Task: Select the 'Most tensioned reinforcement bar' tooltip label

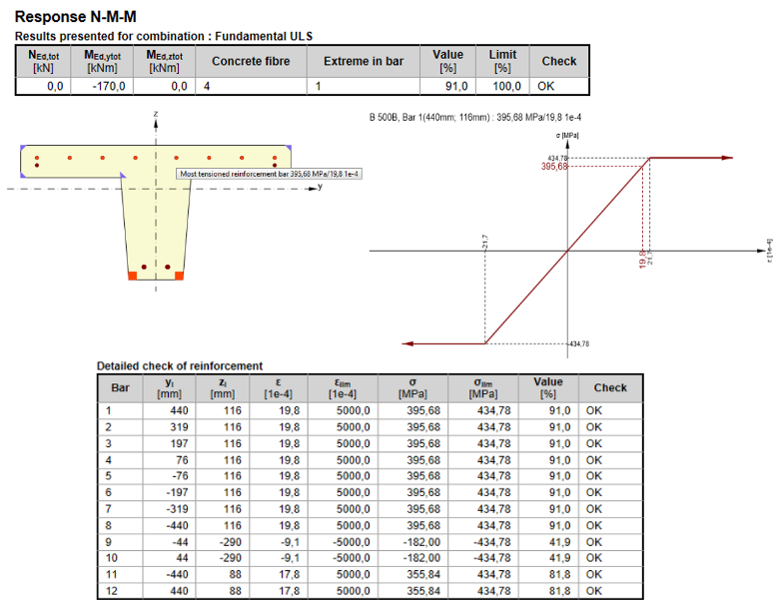Action: 269,174
